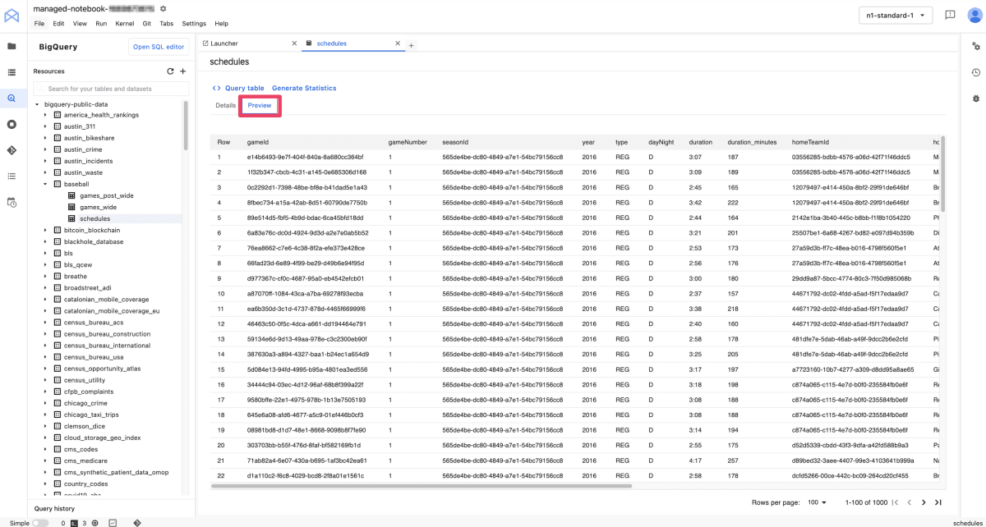This screenshot has height=527, width=986.
Task: Add a new launcher tab with plus
Action: [412, 45]
